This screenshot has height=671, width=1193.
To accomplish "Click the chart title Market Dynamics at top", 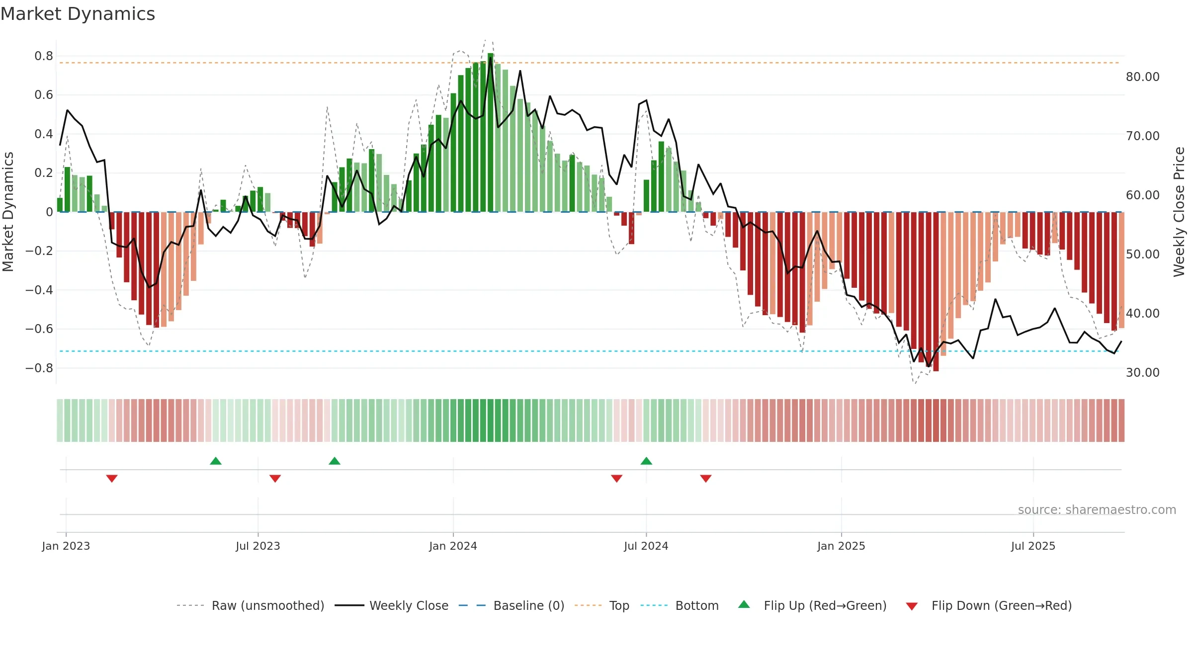I will [x=78, y=14].
